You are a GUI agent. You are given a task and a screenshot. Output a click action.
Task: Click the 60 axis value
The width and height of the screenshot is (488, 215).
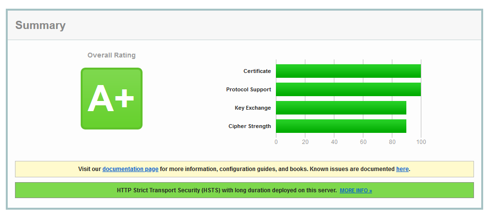pos(363,142)
